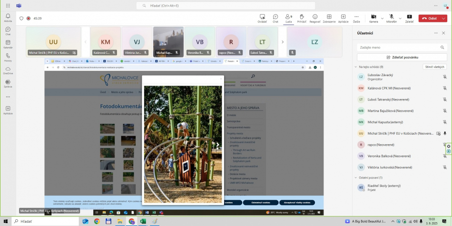Image resolution: width=452 pixels, height=226 pixels.
Task: Open OneDrive in the left sidebar
Action: pos(8,70)
